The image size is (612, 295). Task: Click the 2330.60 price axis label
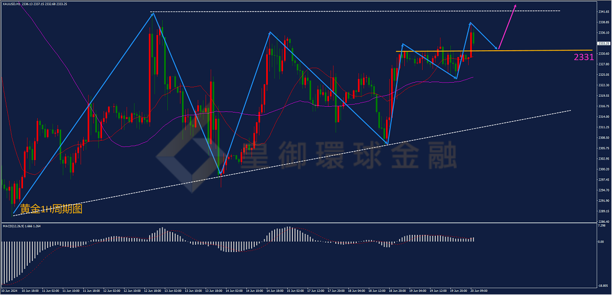click(x=604, y=54)
